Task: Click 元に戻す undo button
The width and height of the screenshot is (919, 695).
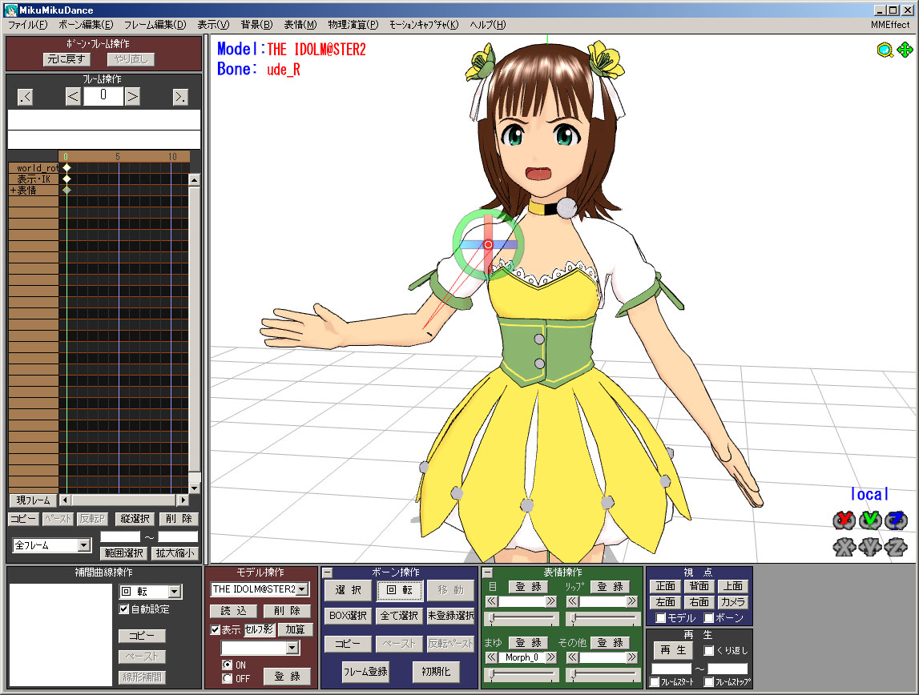Action: coord(67,59)
